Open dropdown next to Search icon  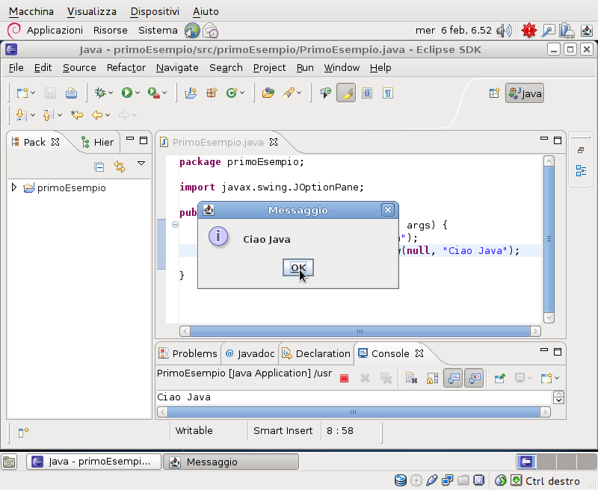299,93
